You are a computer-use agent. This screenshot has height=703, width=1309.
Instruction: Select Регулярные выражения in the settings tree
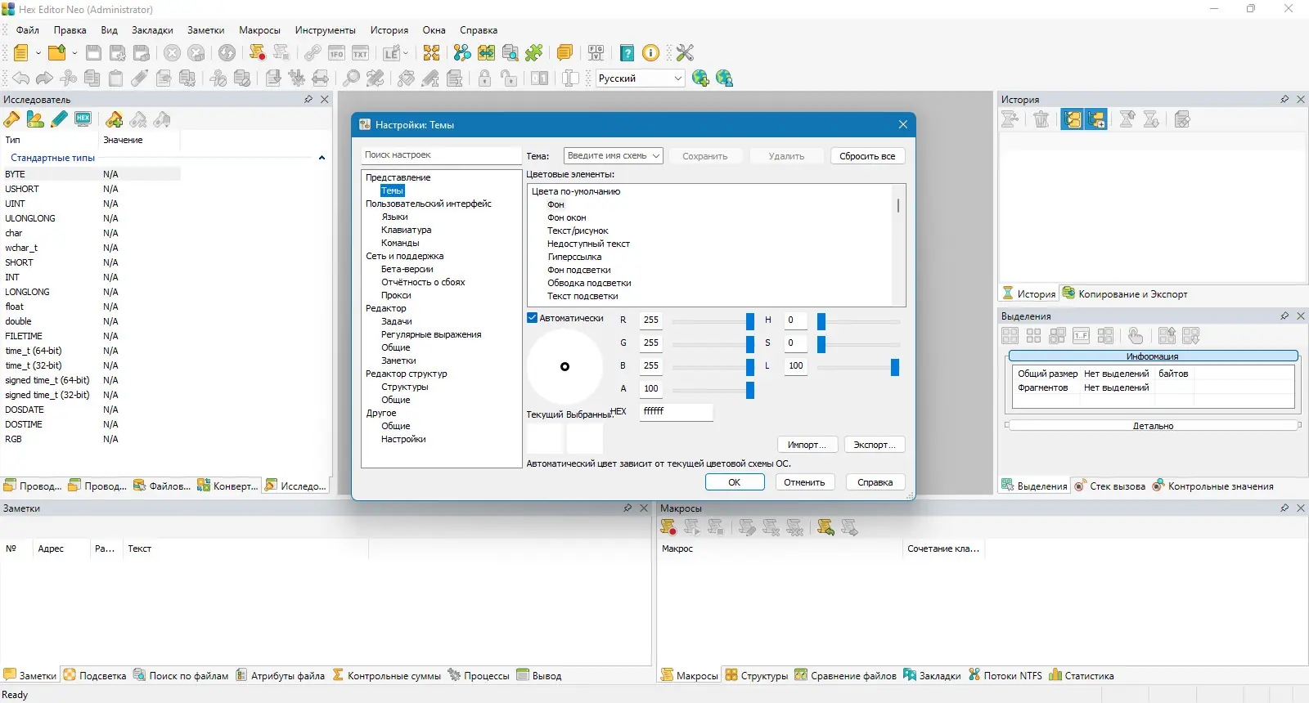tap(431, 334)
